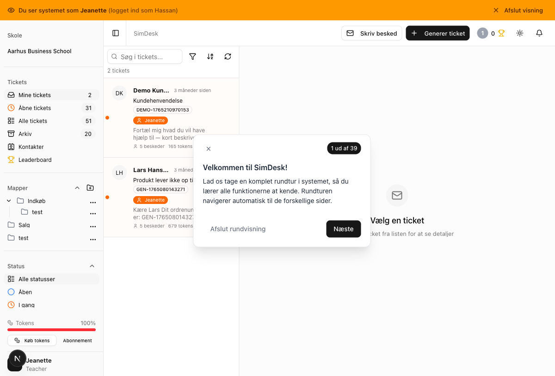Click Afslut rundvisning
Viewport: 555px width, 376px height.
click(x=238, y=229)
